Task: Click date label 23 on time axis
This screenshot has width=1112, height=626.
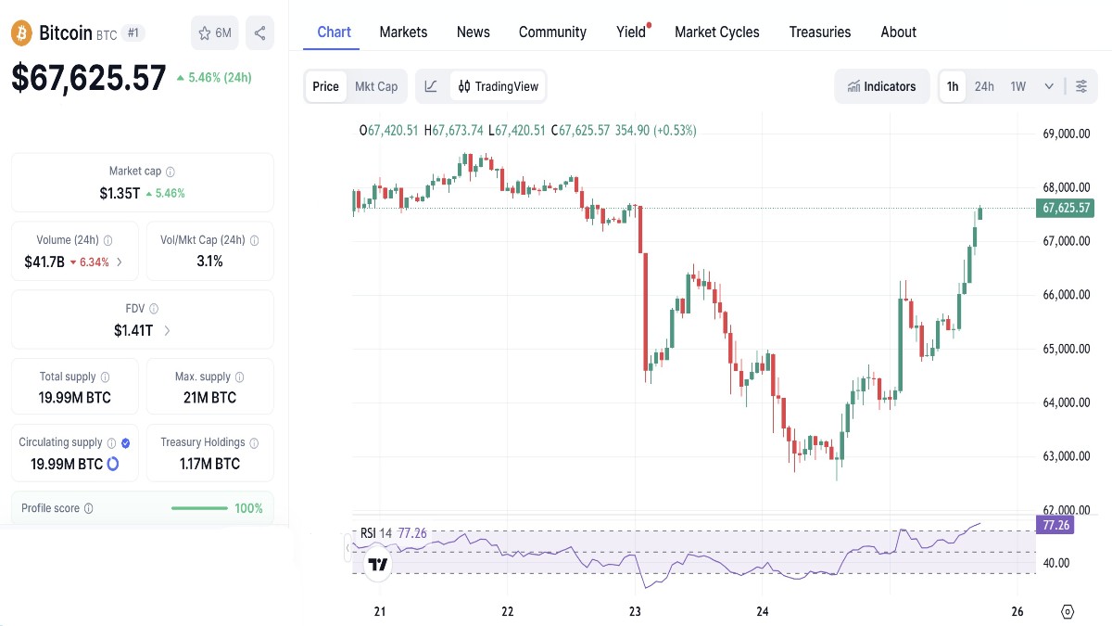Action: [635, 612]
